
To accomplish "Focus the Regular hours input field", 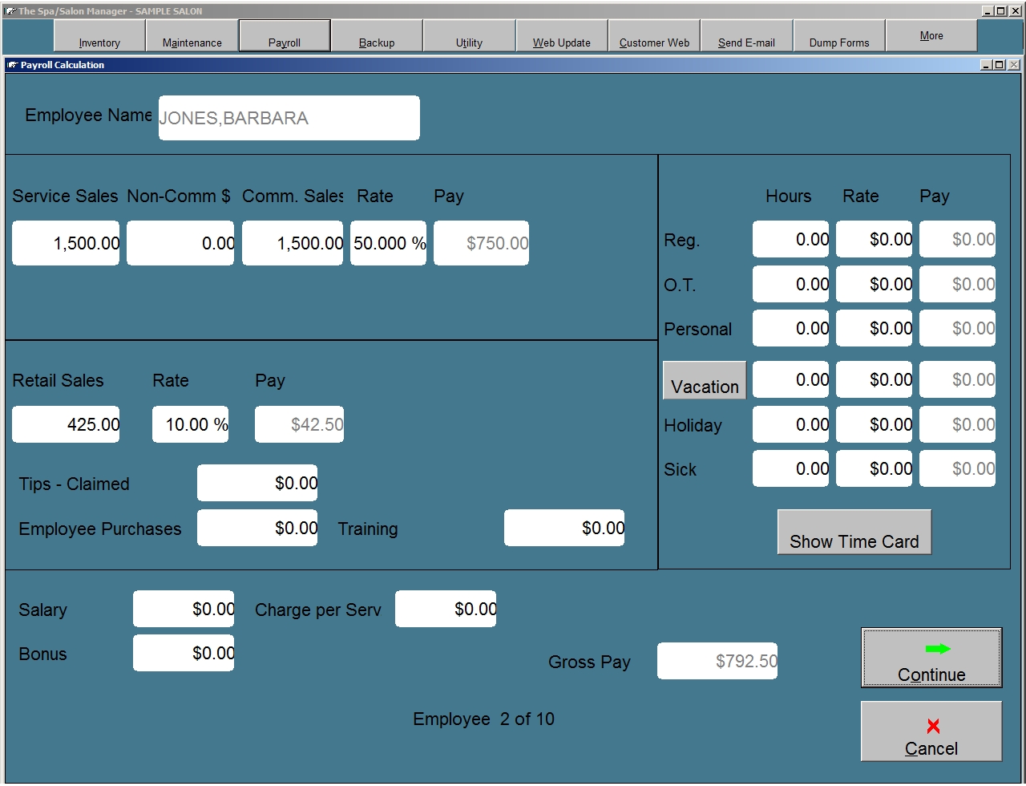I will [791, 239].
